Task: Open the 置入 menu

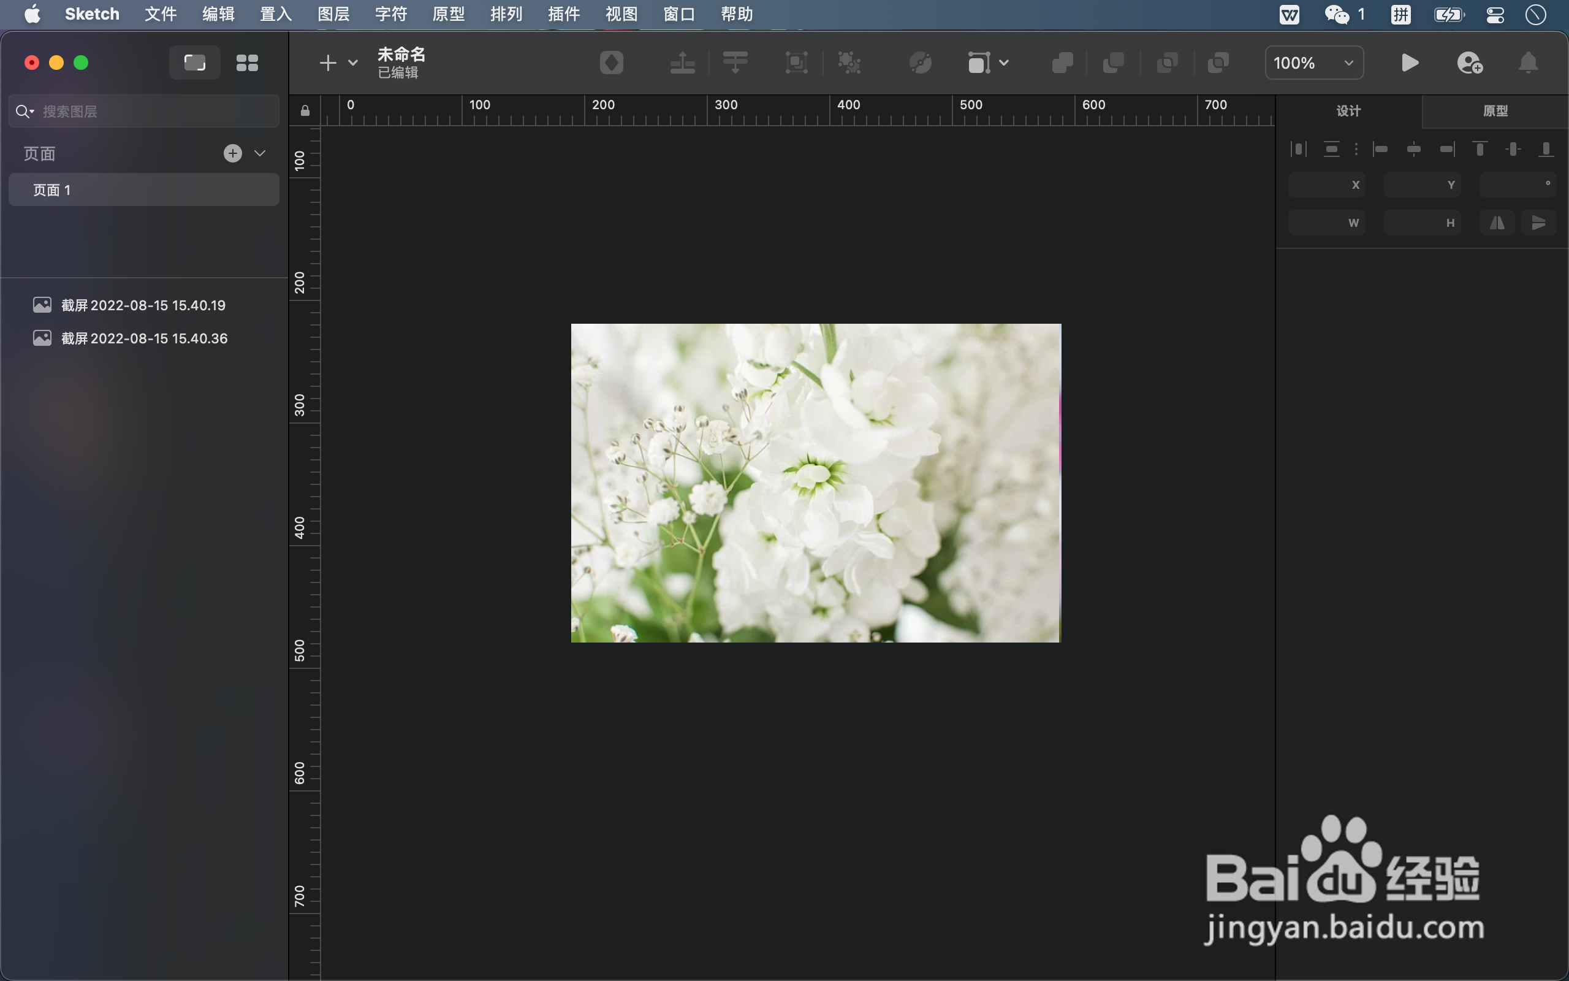Action: pyautogui.click(x=276, y=14)
